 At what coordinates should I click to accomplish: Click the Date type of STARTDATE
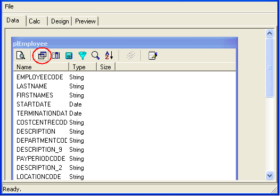[x=76, y=104]
